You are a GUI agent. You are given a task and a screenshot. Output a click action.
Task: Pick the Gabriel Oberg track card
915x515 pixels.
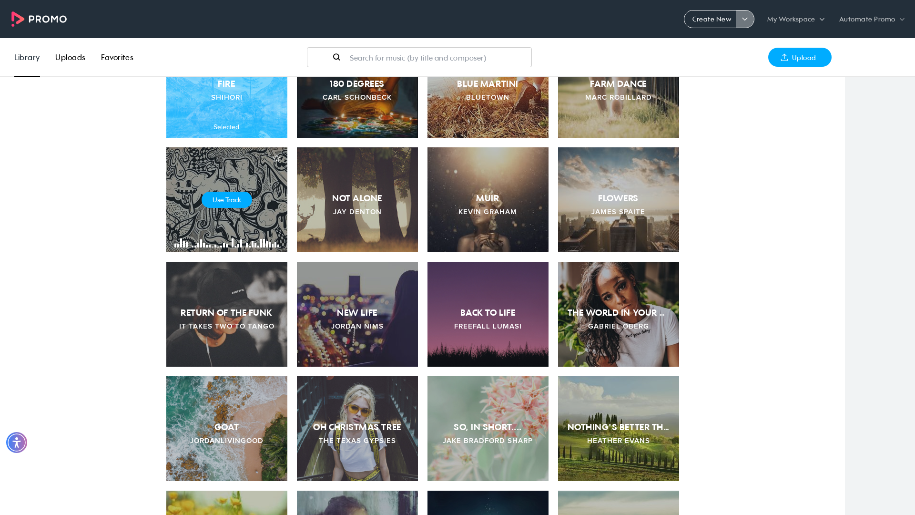(x=619, y=314)
